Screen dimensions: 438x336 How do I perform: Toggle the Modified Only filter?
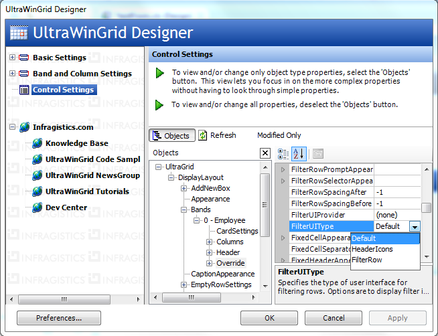[x=279, y=135]
